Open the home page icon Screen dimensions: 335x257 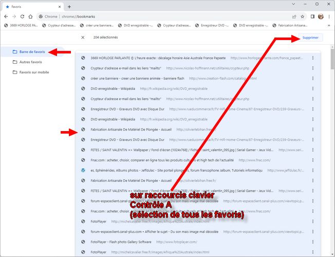(30, 16)
